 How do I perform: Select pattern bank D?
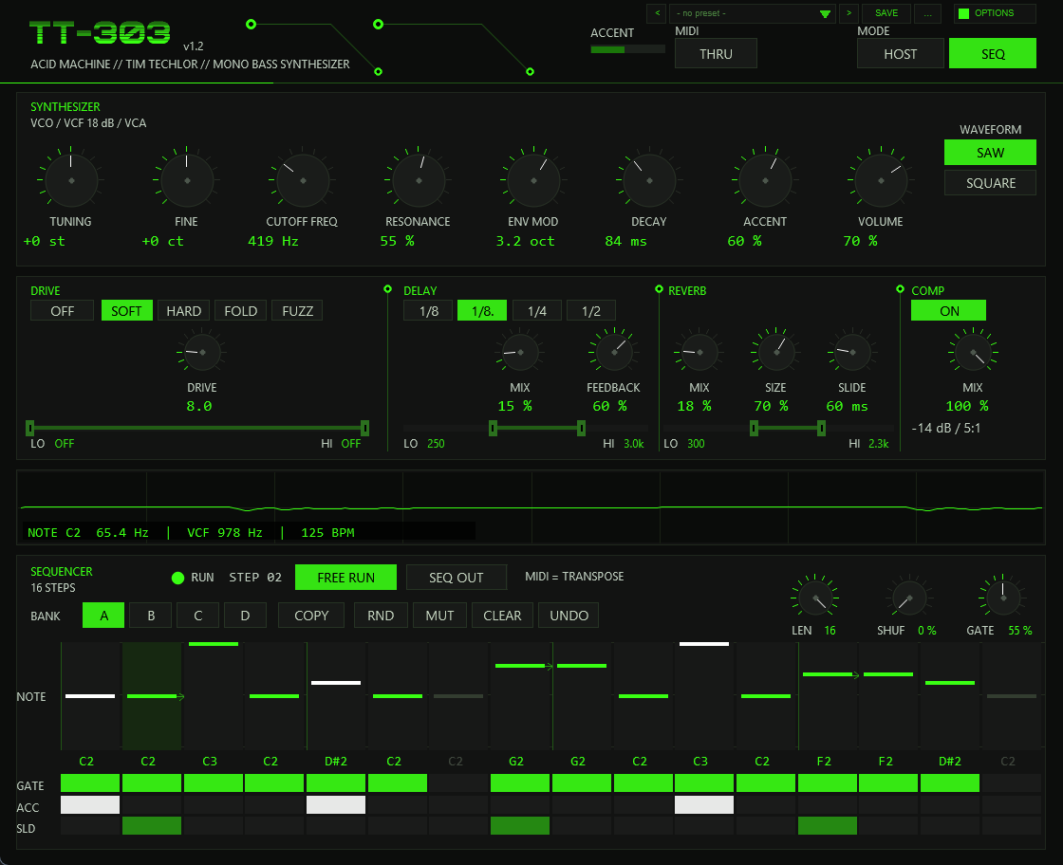tap(245, 615)
